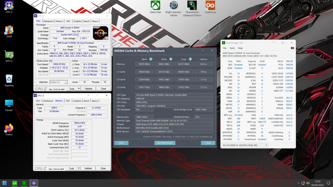The height and width of the screenshot is (187, 333).
Task: Open the Equipo computer desktop icon
Action: point(9,105)
